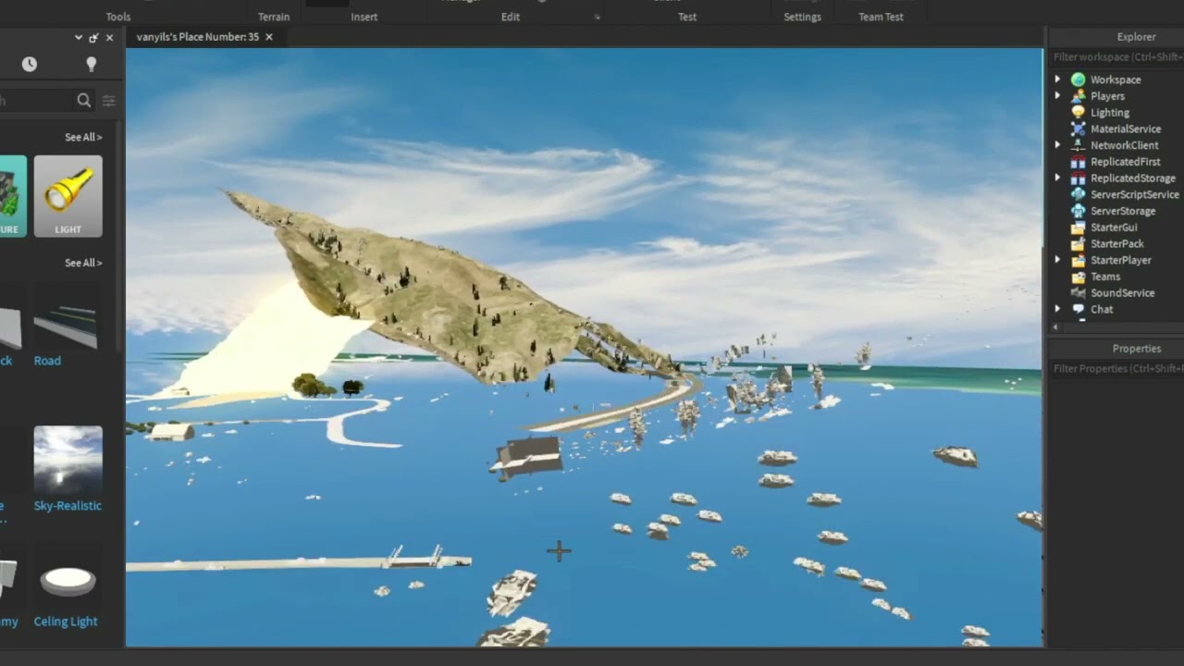Click the StarterGui folder icon
Viewport: 1184px width, 666px height.
[1078, 228]
